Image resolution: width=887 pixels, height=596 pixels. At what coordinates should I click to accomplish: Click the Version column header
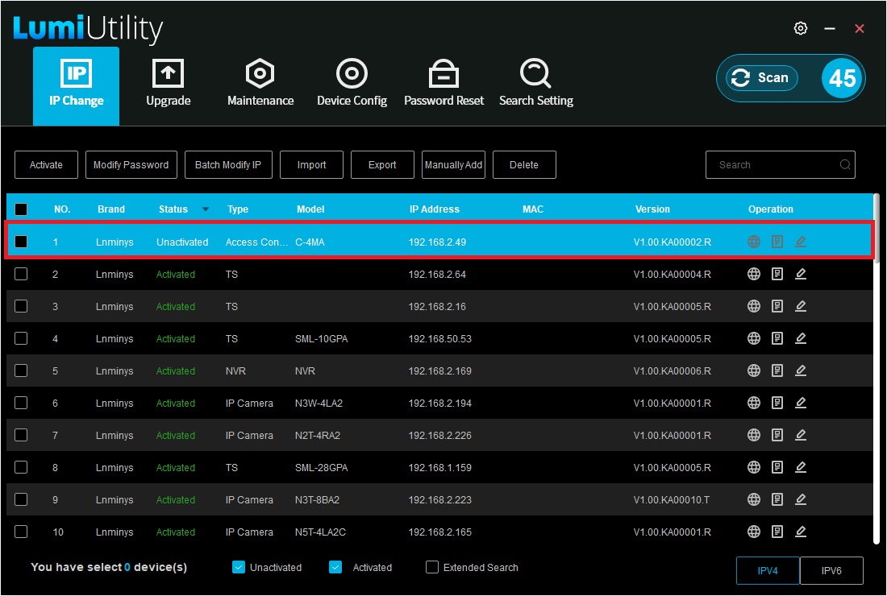click(x=652, y=209)
